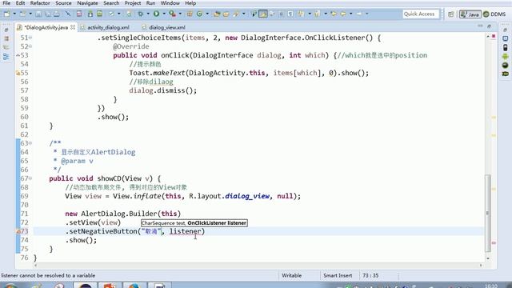The height and width of the screenshot is (288, 512).
Task: Click the green Run button icon
Action: [x=157, y=14]
